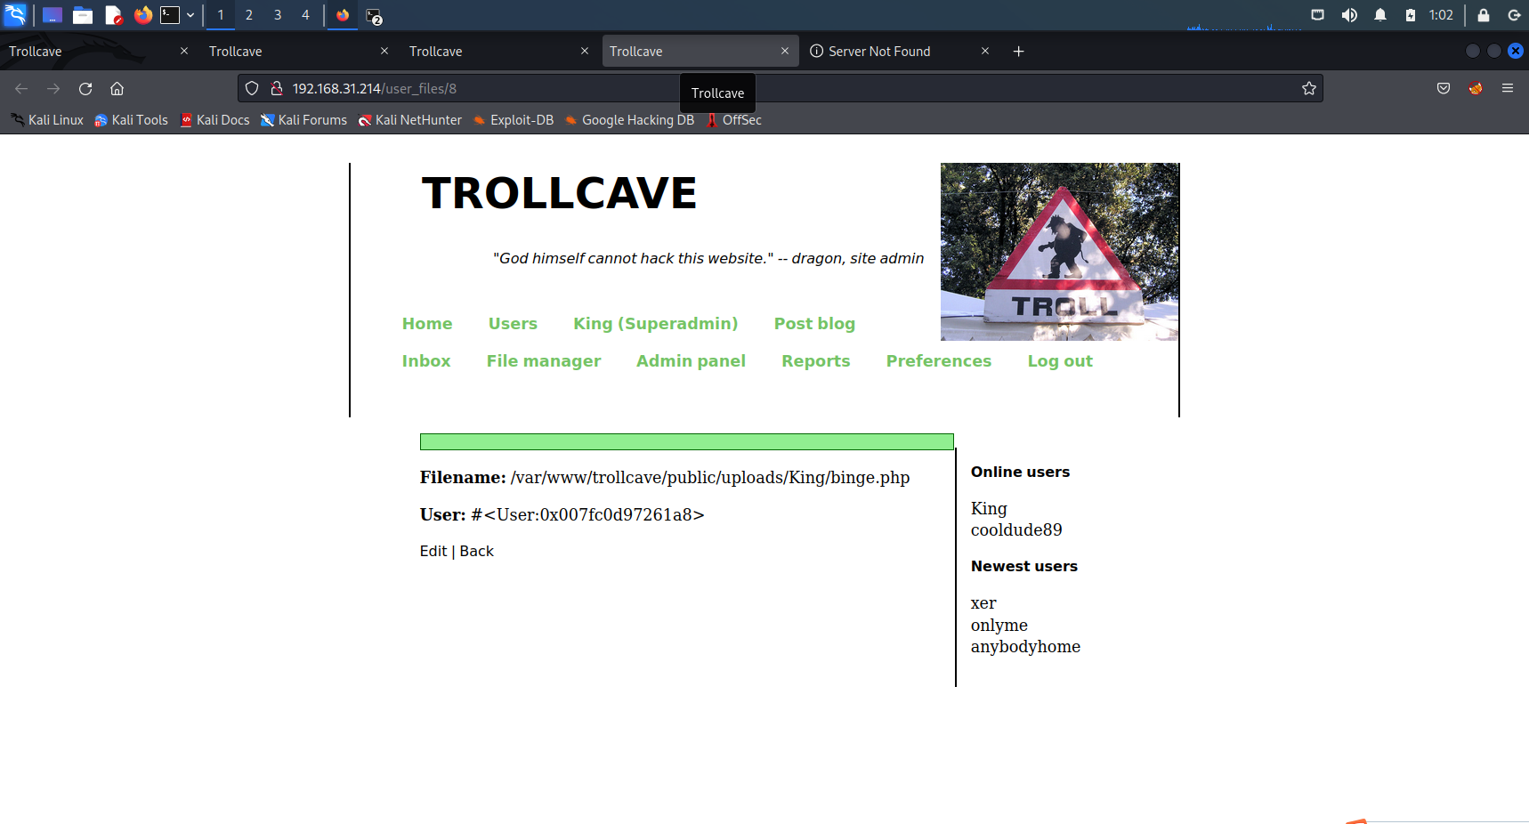Screen dimensions: 1529x824
Task: Launch the text editor icon in taskbar
Action: click(113, 15)
